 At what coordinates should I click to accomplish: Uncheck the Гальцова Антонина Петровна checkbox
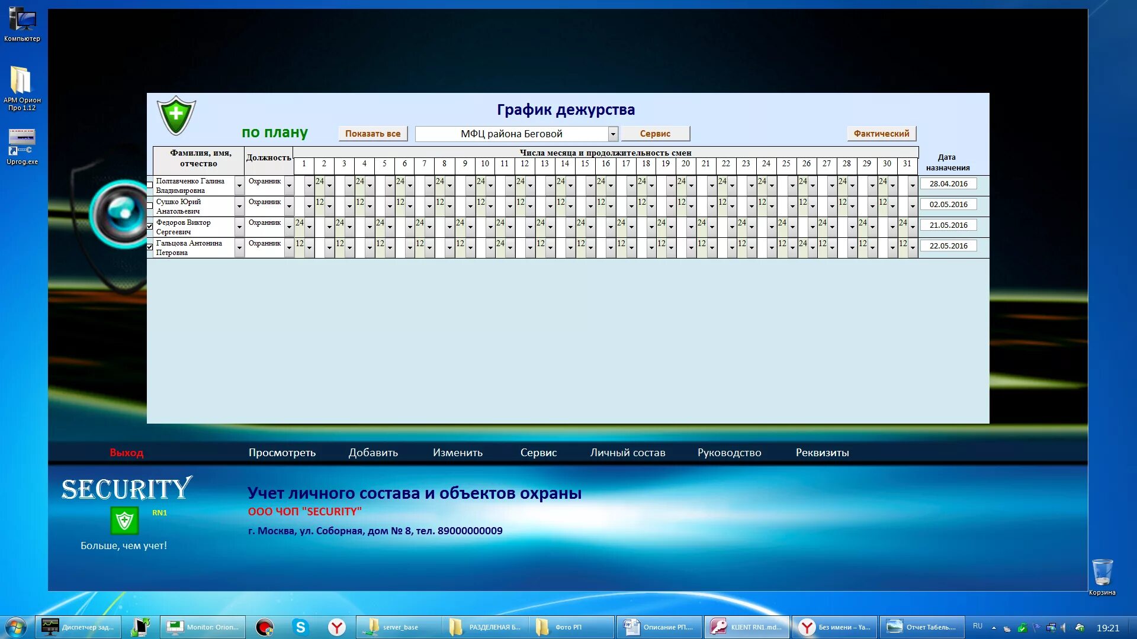[x=150, y=247]
